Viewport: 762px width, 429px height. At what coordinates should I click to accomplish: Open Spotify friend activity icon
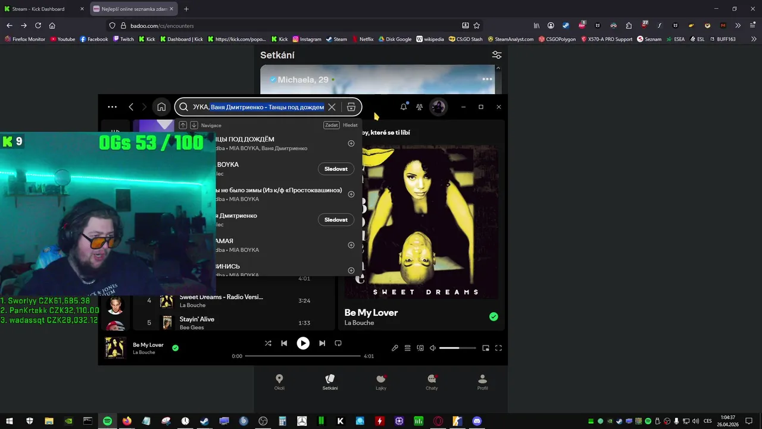pyautogui.click(x=420, y=107)
